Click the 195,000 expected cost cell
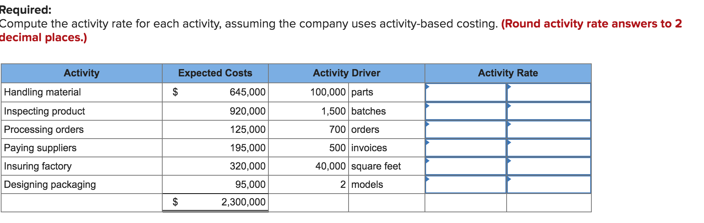Image resolution: width=704 pixels, height=223 pixels. pyautogui.click(x=215, y=148)
